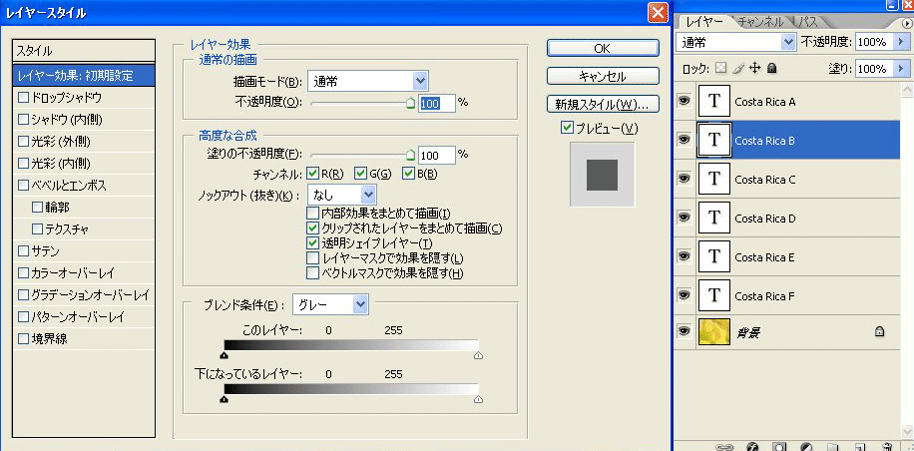Click lock image pixels brush icon
This screenshot has height=451, width=914.
(x=738, y=69)
